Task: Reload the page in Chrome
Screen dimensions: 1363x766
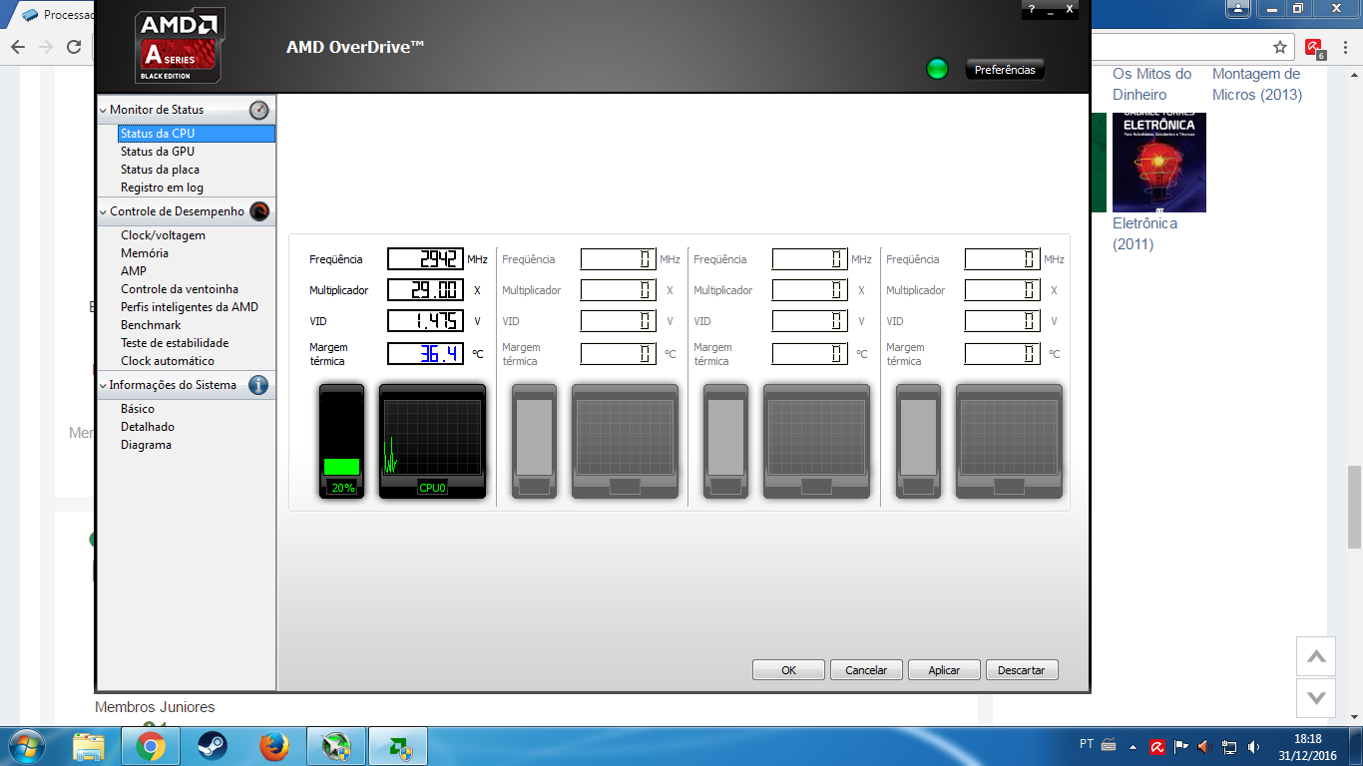Action: click(x=74, y=47)
